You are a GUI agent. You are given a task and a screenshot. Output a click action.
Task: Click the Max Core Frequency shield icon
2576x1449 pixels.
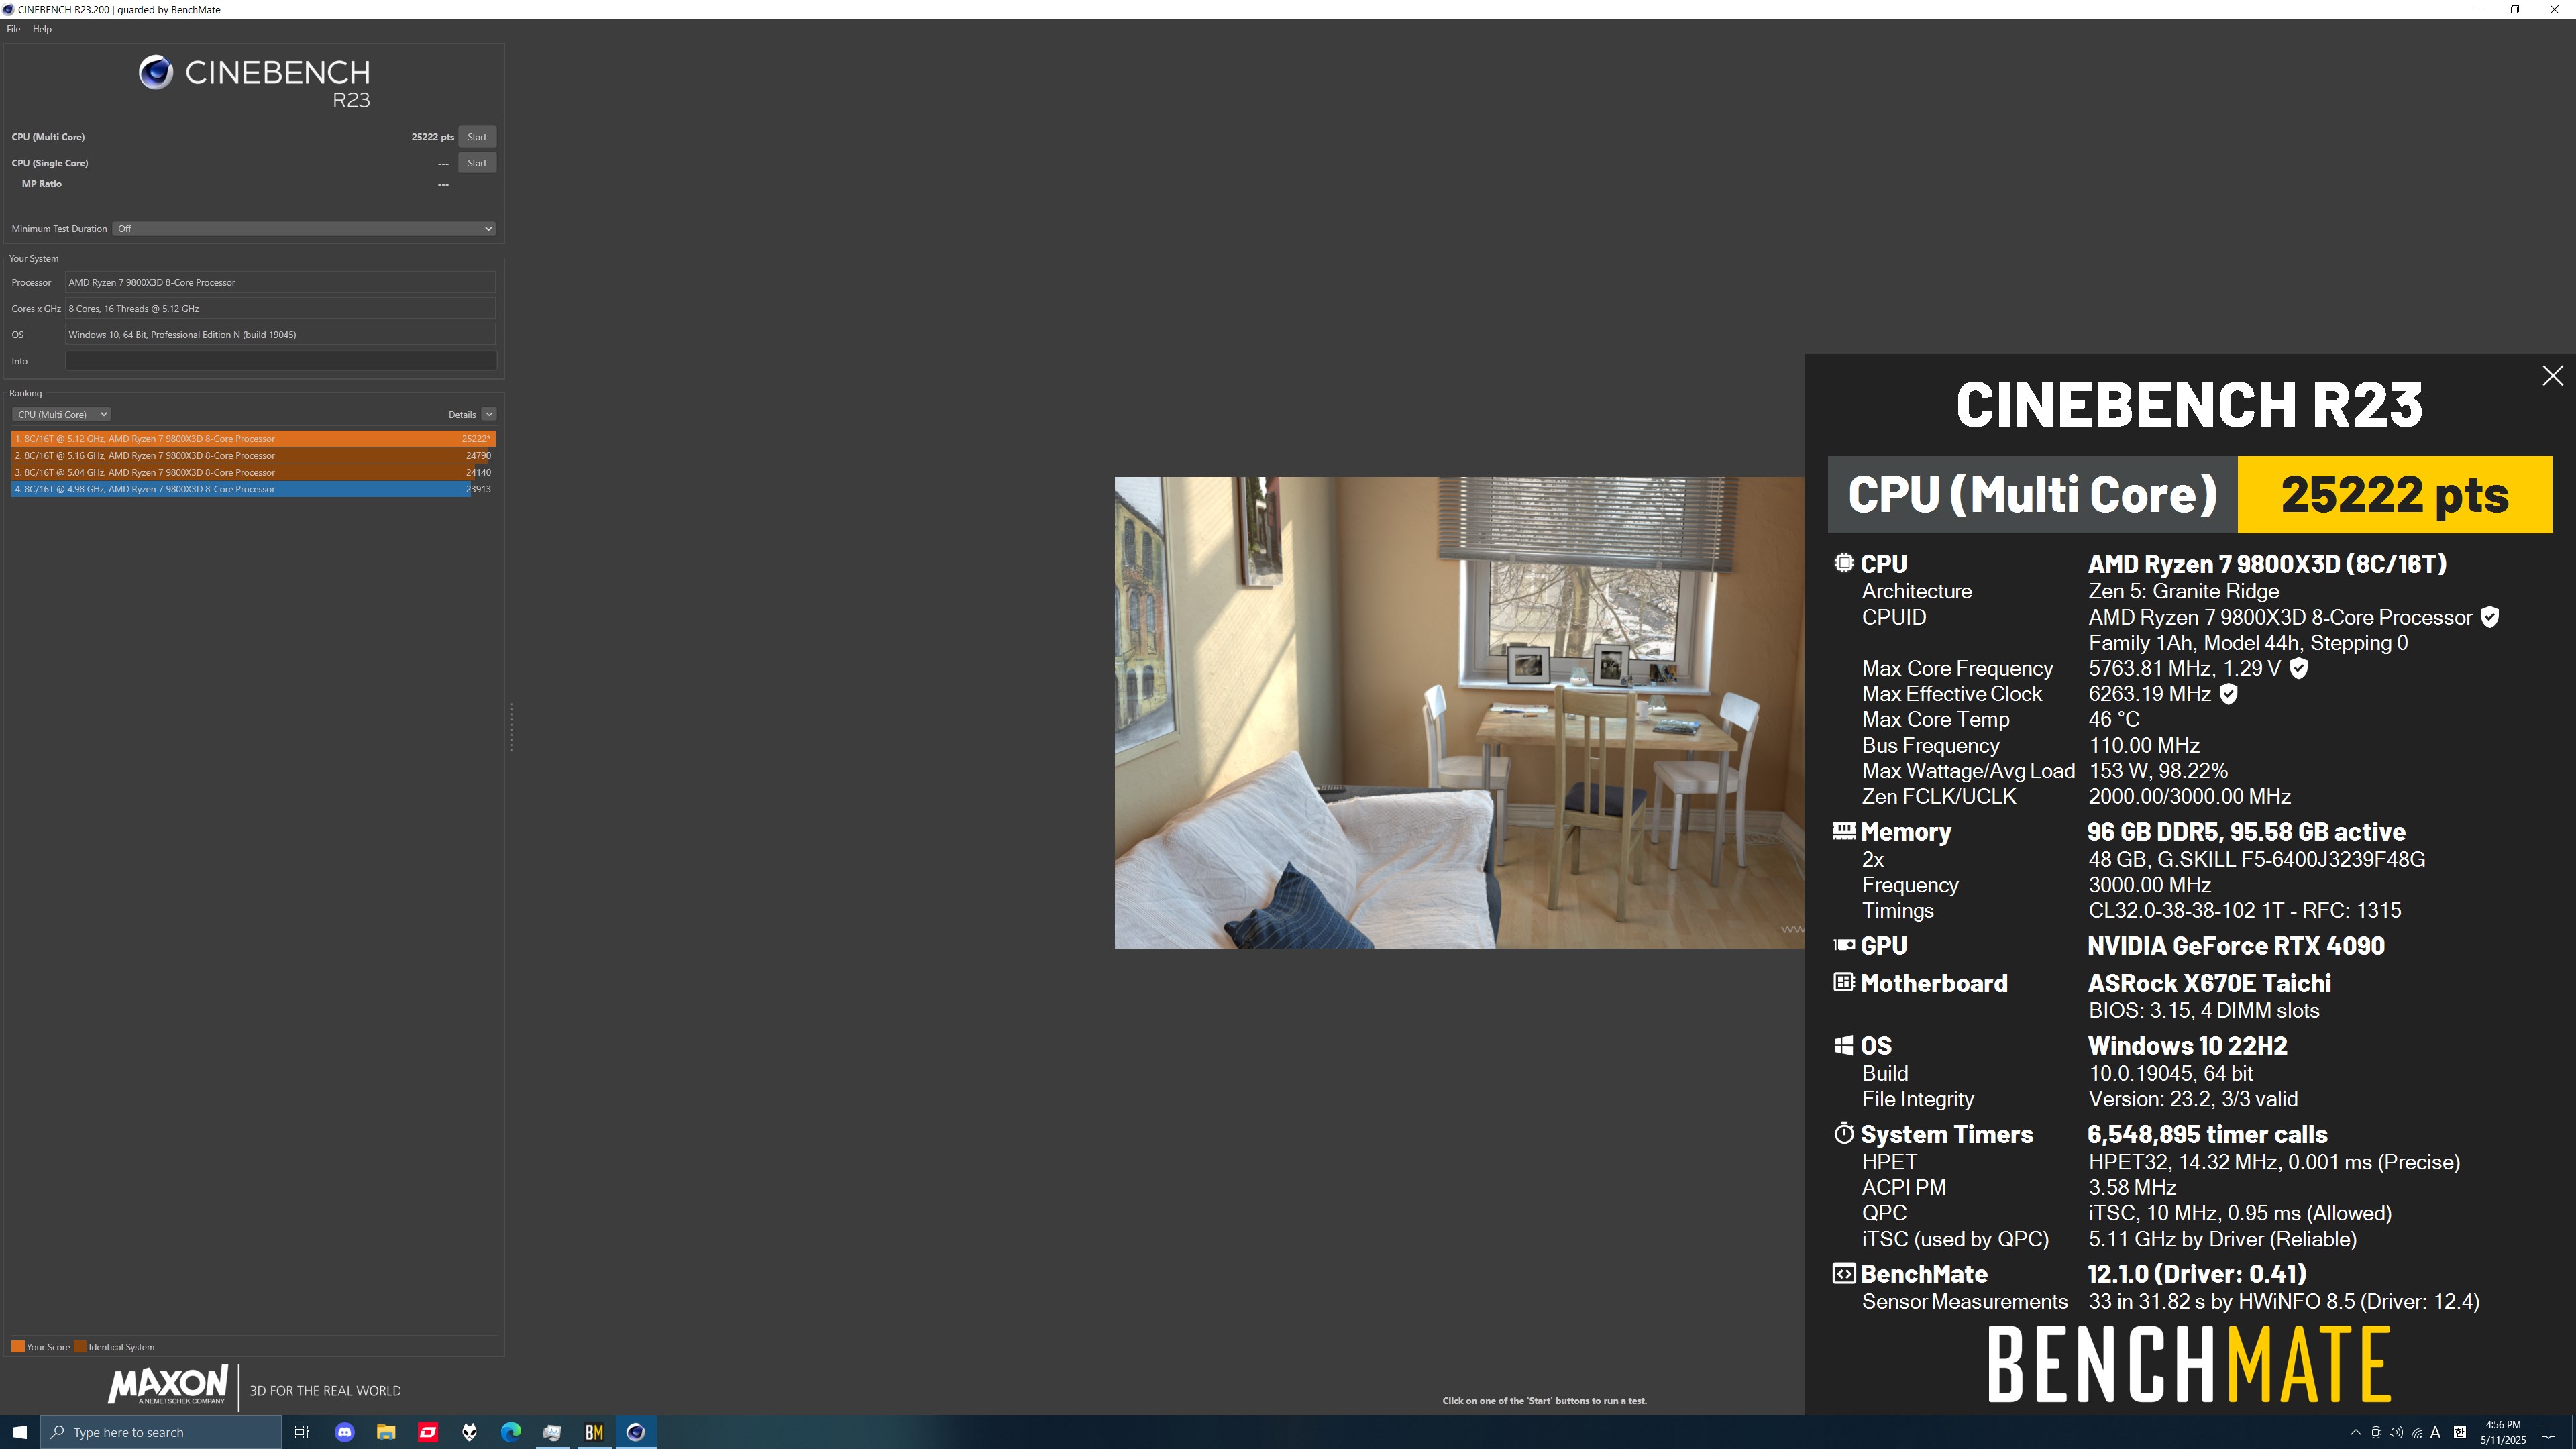pyautogui.click(x=2299, y=669)
